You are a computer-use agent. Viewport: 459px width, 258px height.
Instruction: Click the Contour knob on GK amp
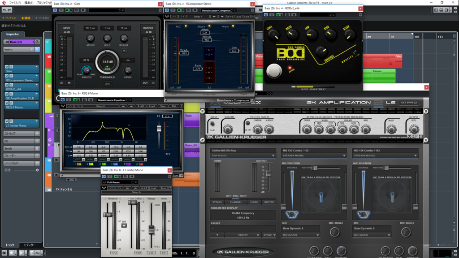tap(258, 129)
